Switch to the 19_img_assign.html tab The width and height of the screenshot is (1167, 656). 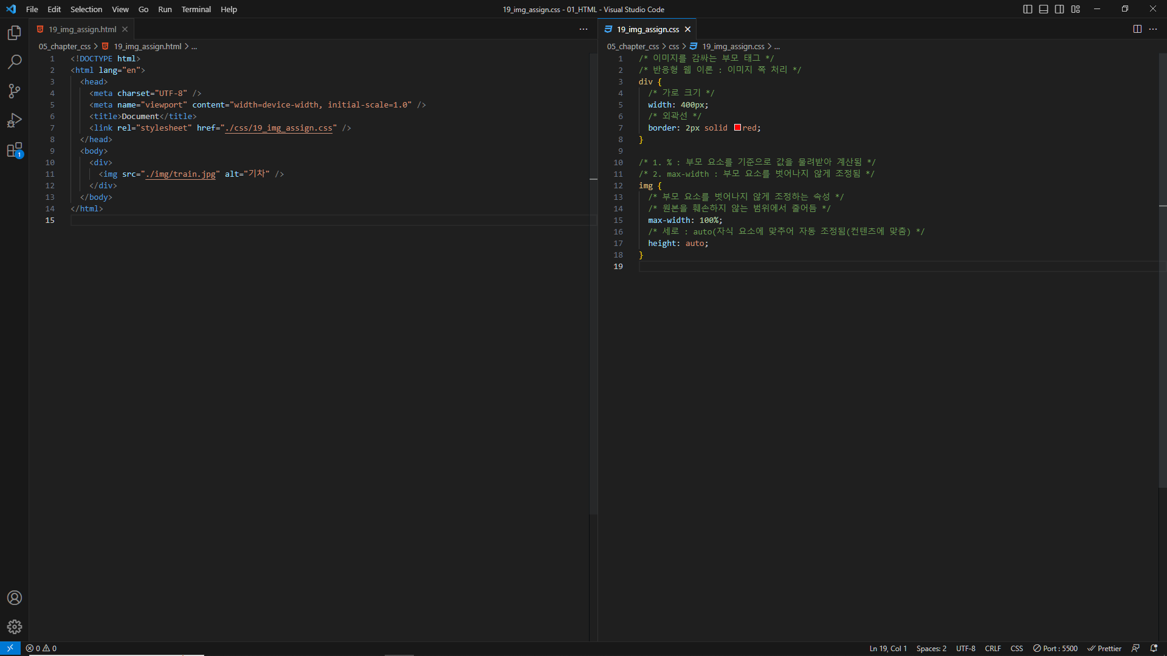point(82,29)
